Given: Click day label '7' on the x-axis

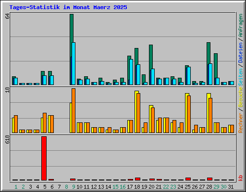Looking at the screenshot, I should (x=59, y=187).
